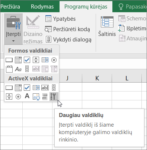
Task: Open Ypatybės properties
Action: click(x=60, y=19)
